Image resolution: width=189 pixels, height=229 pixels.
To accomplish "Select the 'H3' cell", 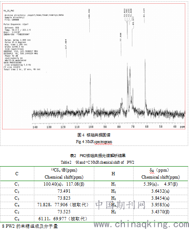I will point(113,198).
